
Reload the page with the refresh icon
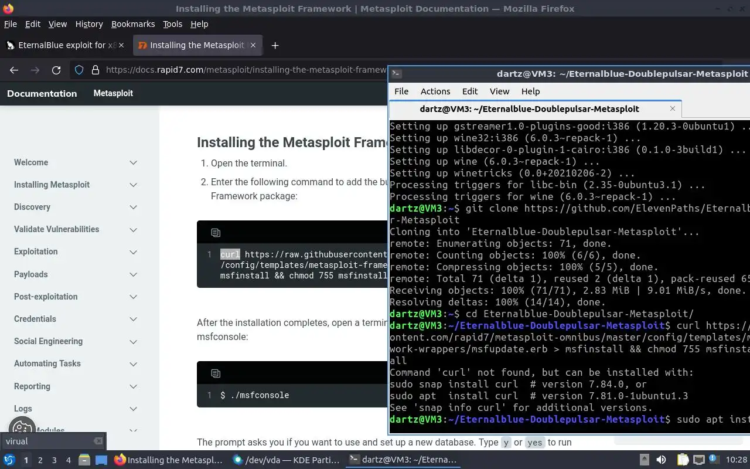pos(56,70)
